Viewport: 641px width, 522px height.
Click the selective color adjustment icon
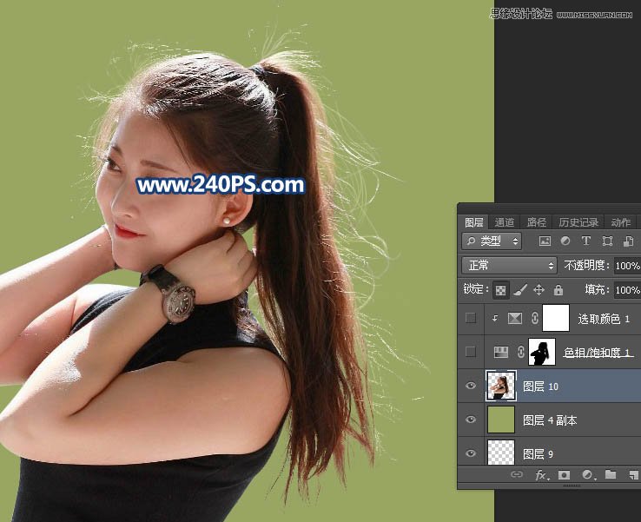515,318
